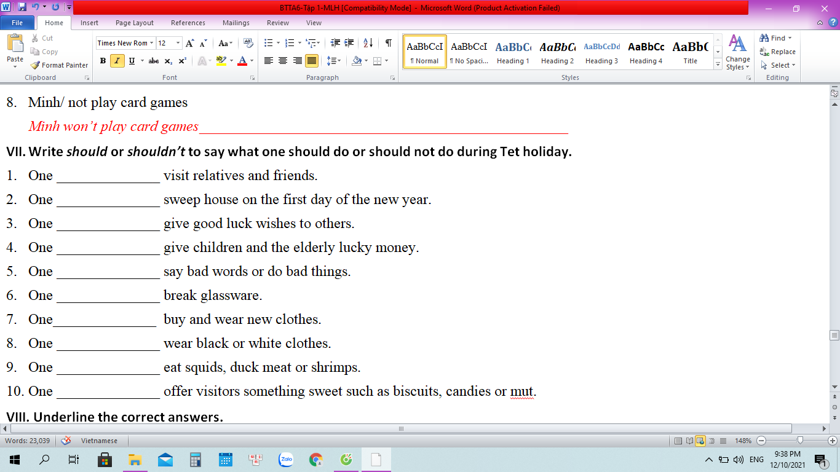Click the Paste clipboard icon
The width and height of the screenshot is (840, 472).
tap(15, 42)
